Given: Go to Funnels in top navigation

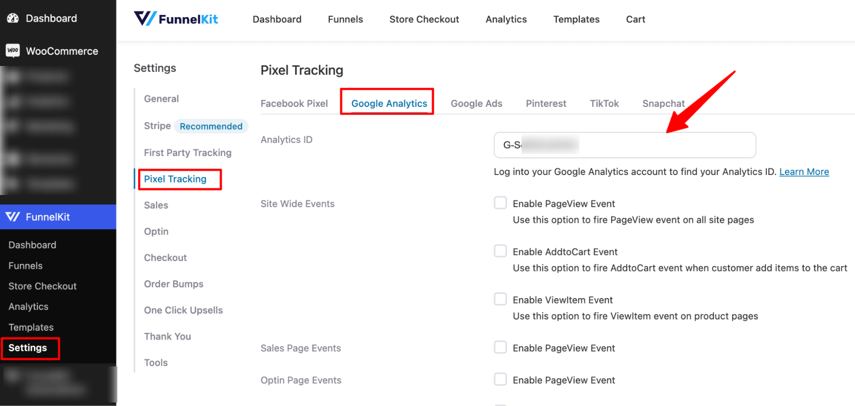Looking at the screenshot, I should [345, 19].
